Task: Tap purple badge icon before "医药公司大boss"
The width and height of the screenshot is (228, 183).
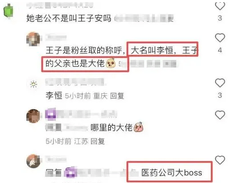Action: pyautogui.click(x=70, y=172)
